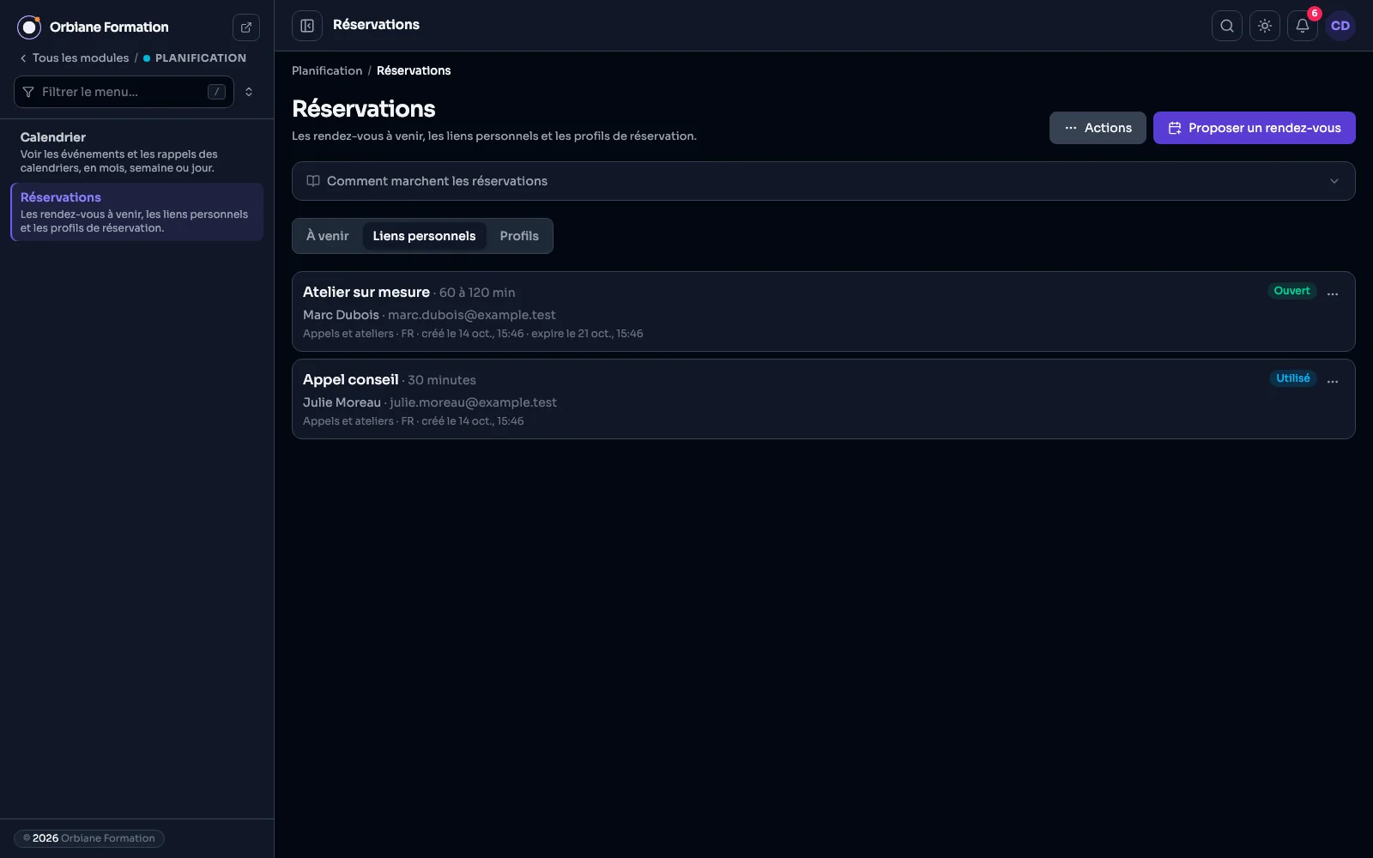Open the notifications bell icon
Viewport: 1373px width, 858px height.
(x=1303, y=26)
